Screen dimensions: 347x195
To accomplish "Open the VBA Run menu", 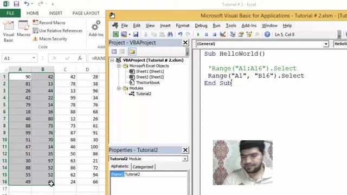I will (x=216, y=25).
